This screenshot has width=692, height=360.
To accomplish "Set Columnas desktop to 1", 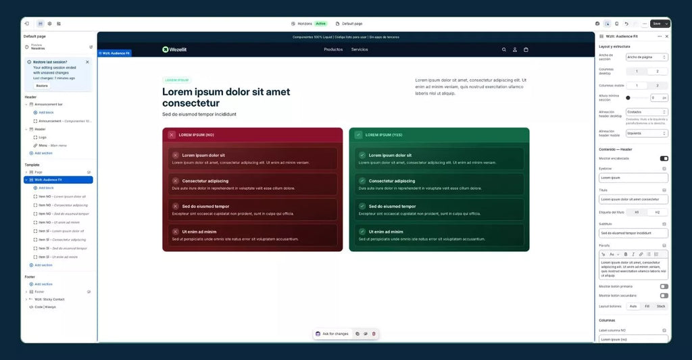I will pos(637,72).
